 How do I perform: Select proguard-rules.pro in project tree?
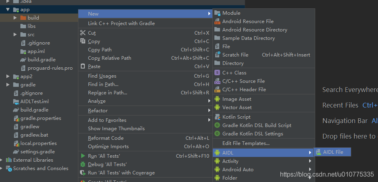point(50,68)
